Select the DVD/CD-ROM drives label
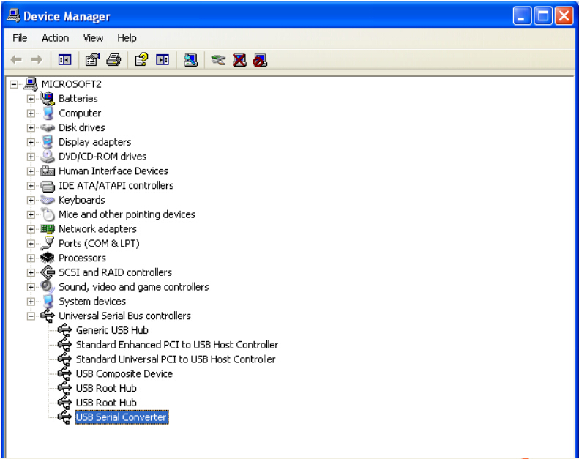The width and height of the screenshot is (579, 459). (x=102, y=157)
